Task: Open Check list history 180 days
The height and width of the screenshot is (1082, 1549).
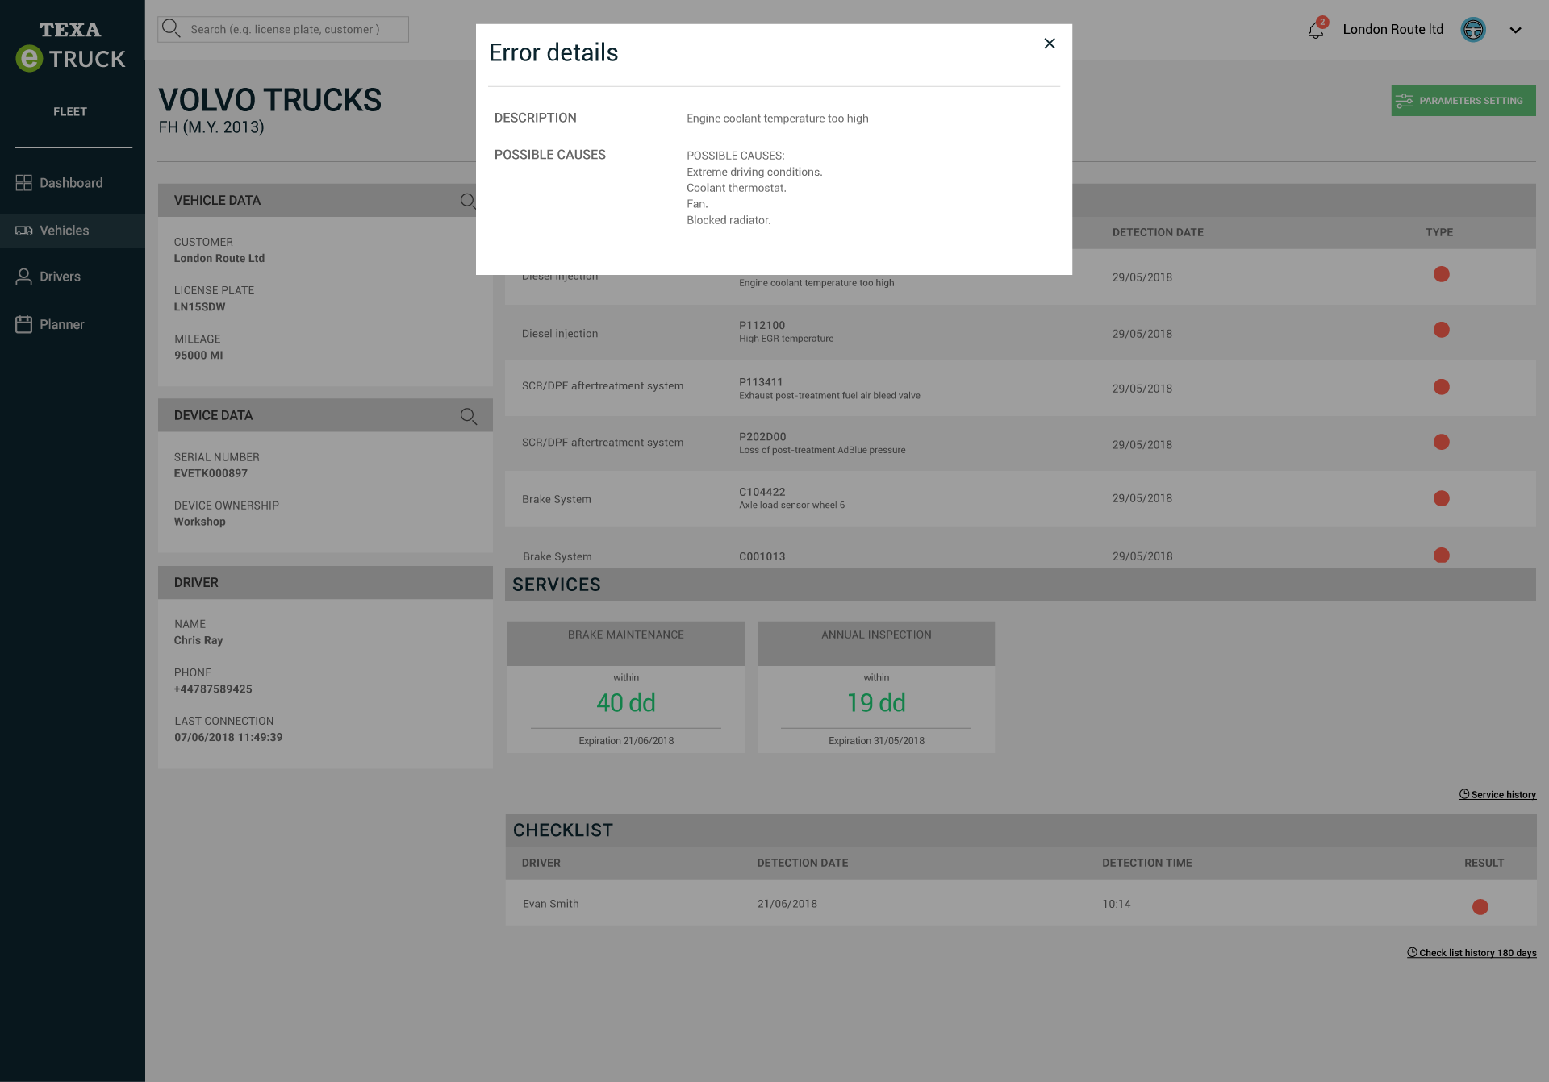Action: coord(1472,952)
